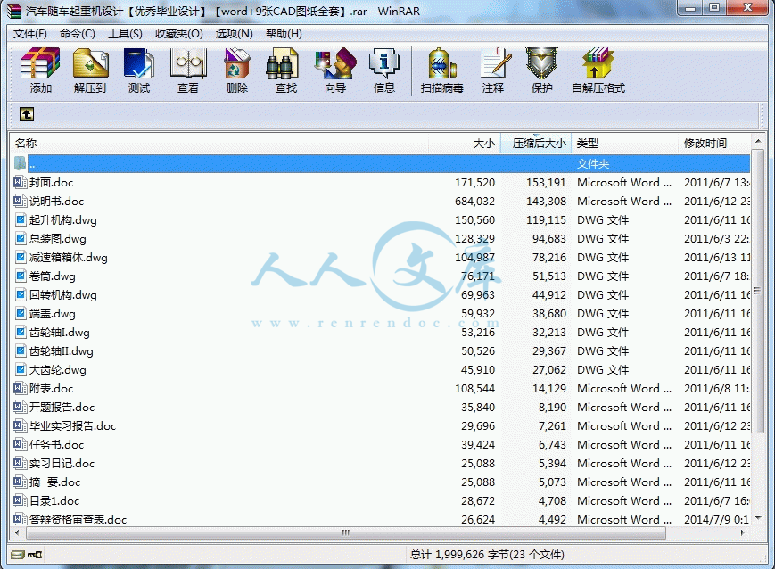Open the 工具(S) menu

coord(125,34)
